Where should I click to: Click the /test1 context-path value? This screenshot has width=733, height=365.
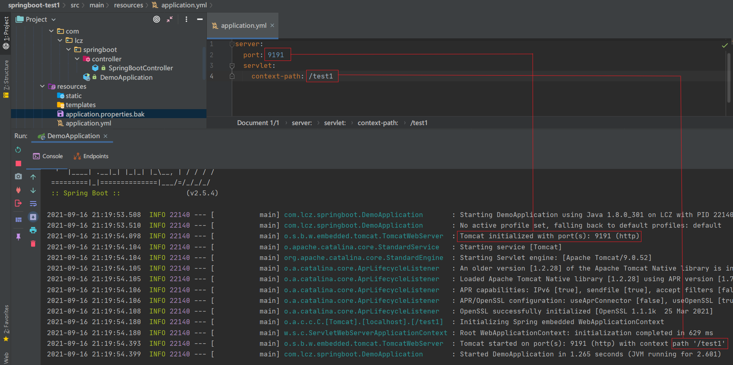coord(321,76)
